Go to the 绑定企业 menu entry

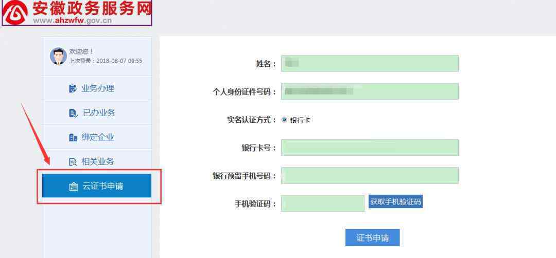pyautogui.click(x=97, y=137)
